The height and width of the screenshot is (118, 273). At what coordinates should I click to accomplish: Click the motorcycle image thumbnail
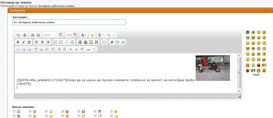tap(212, 68)
